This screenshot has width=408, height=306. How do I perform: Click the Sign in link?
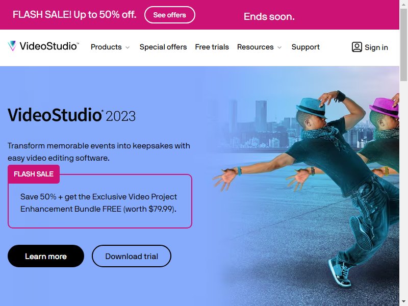point(376,47)
